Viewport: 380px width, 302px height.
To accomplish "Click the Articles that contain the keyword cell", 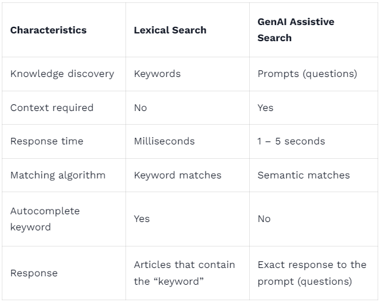I will click(184, 273).
